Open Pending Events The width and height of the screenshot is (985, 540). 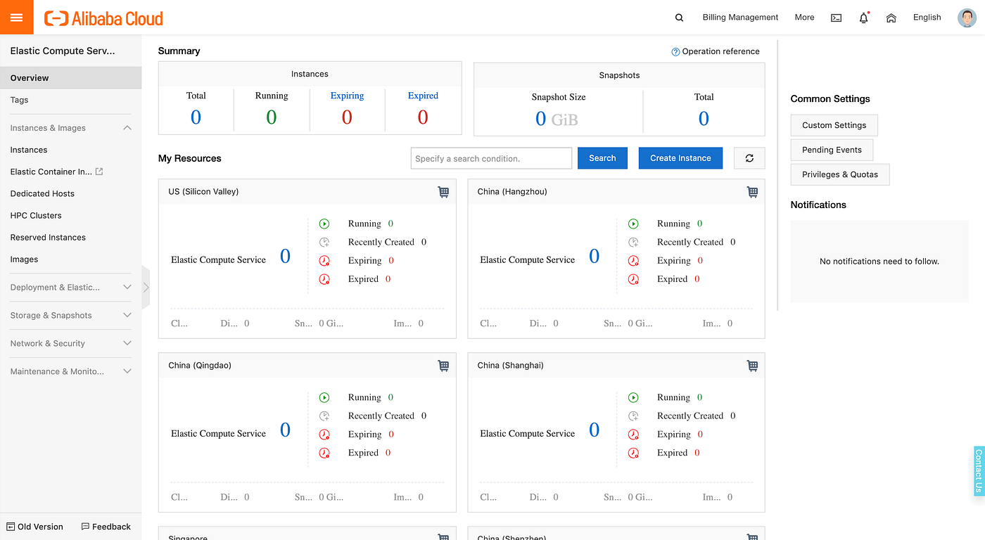(832, 150)
